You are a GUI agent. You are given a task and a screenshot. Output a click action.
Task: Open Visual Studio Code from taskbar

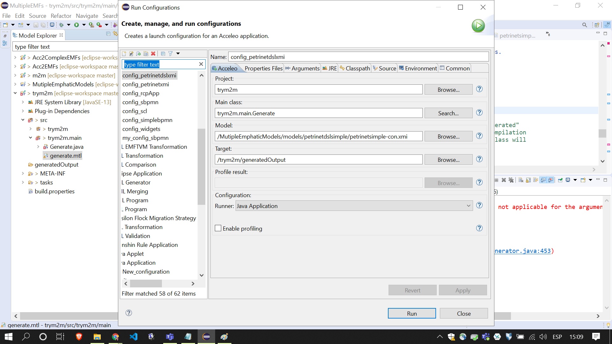[x=134, y=337]
